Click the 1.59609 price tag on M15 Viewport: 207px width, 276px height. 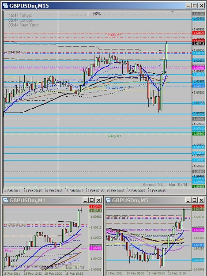[199, 160]
